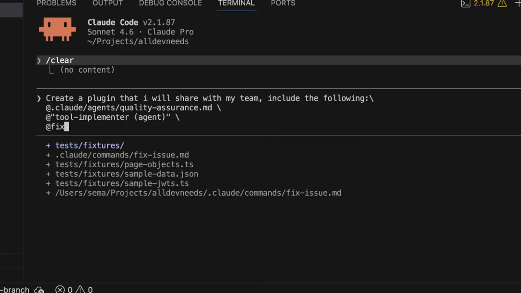Viewport: 521px width, 293px height.
Task: Open the OUTPUT tab
Action: pyautogui.click(x=107, y=3)
